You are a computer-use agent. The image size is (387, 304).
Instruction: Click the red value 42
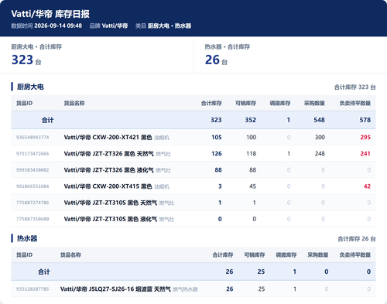[x=367, y=186]
